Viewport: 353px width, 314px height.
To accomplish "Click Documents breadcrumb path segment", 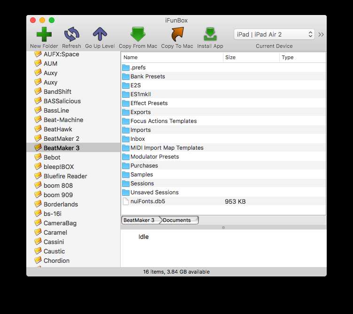I will click(x=179, y=220).
